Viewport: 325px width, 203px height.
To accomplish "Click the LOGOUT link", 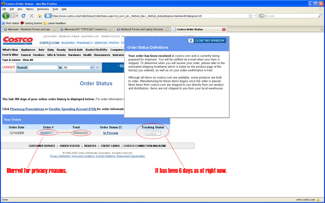I will click(9, 67).
